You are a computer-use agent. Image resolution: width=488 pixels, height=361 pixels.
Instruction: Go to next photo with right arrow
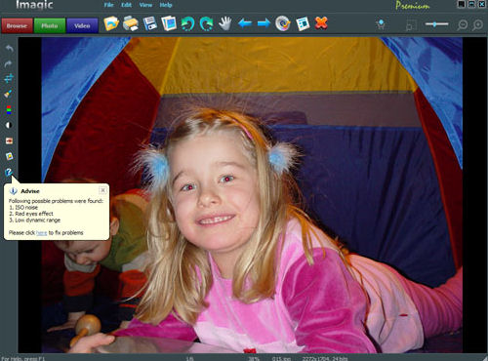point(264,23)
